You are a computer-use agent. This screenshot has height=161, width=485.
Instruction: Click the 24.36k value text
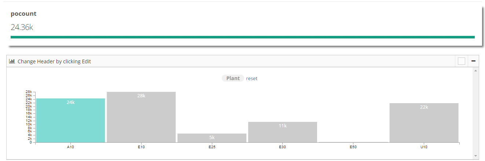[22, 27]
